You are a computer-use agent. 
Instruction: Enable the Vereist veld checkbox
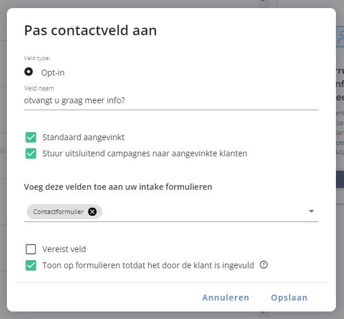click(31, 249)
